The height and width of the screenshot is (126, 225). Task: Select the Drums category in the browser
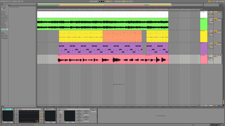click(4, 14)
